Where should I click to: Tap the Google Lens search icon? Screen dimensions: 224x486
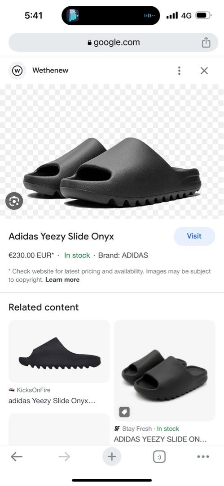click(14, 201)
